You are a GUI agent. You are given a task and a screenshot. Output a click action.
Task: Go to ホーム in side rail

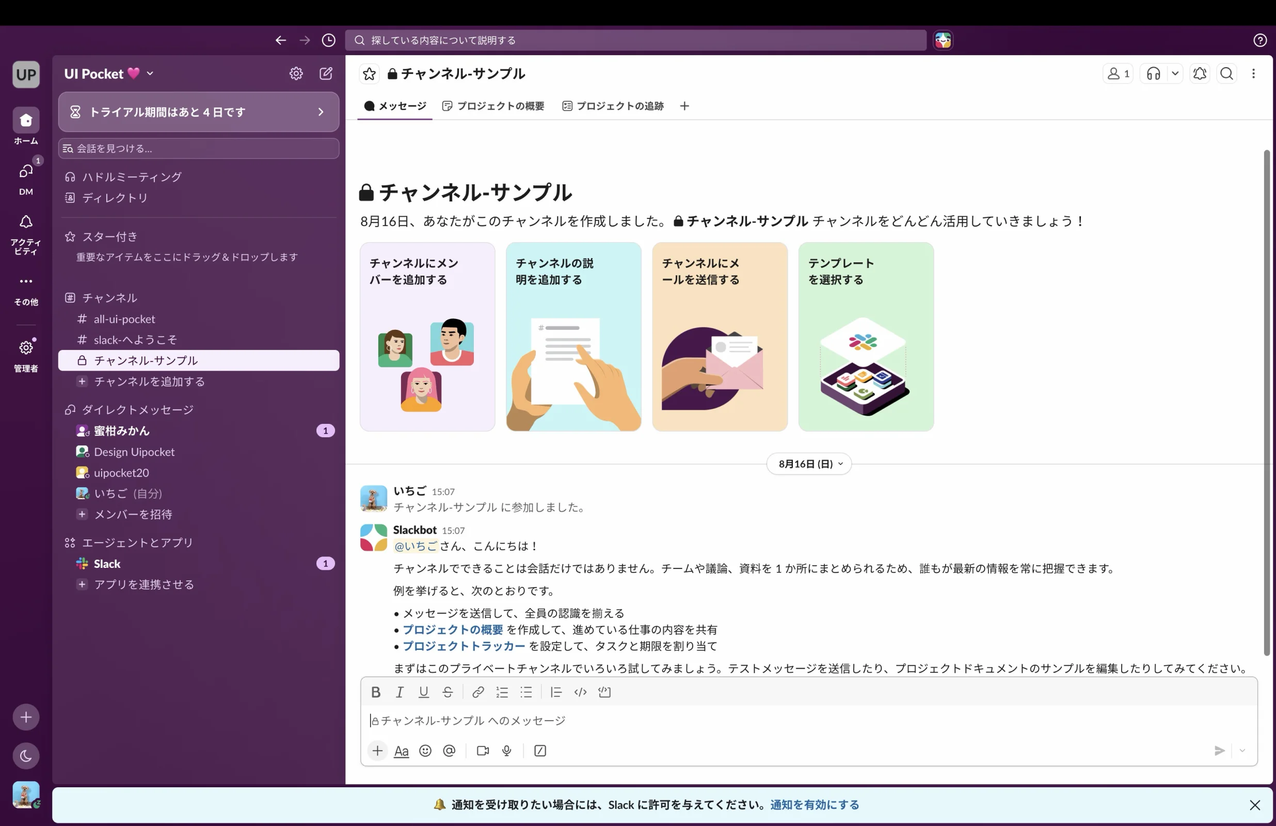[26, 126]
